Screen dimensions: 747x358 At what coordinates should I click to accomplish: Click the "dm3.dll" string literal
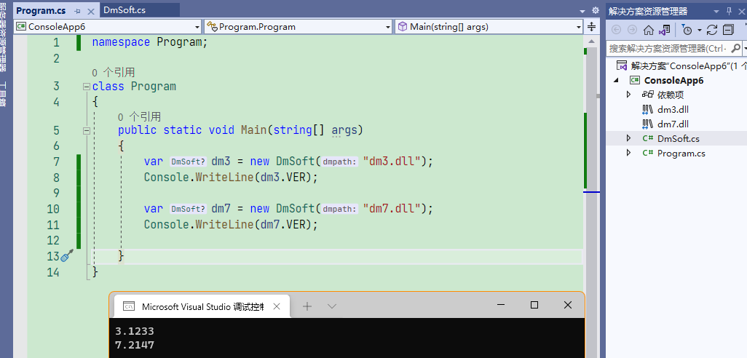click(x=393, y=162)
